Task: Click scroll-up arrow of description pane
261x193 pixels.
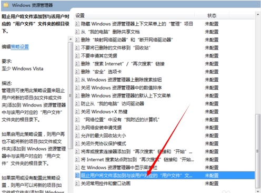Action: 71,39
